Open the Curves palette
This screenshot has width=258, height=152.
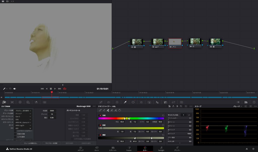pos(101,102)
